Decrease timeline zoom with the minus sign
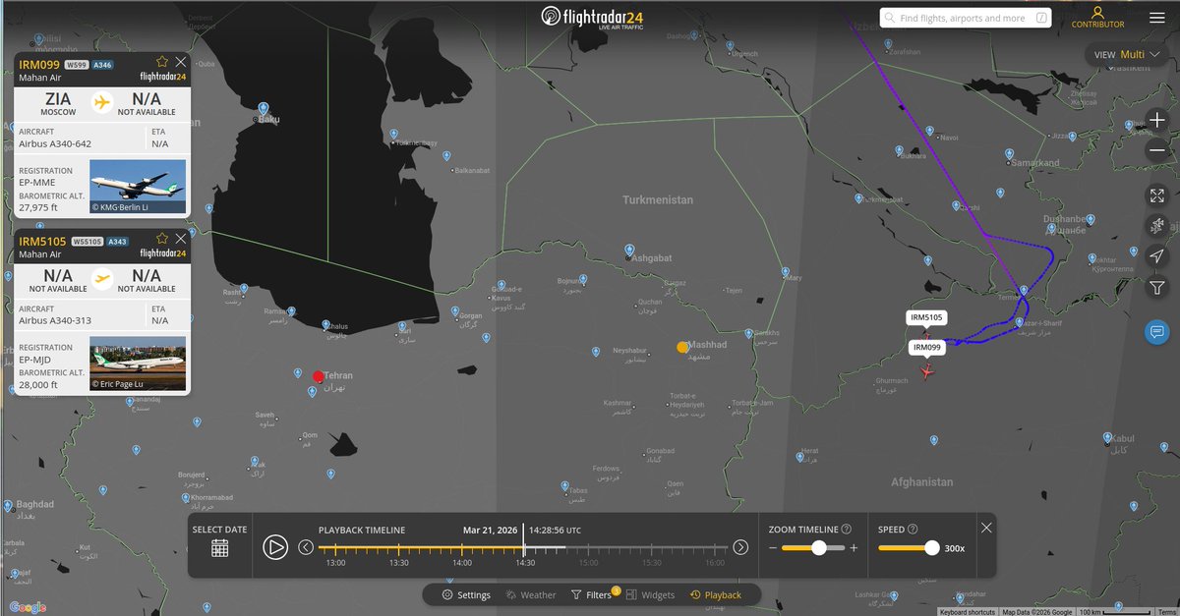 [x=773, y=548]
